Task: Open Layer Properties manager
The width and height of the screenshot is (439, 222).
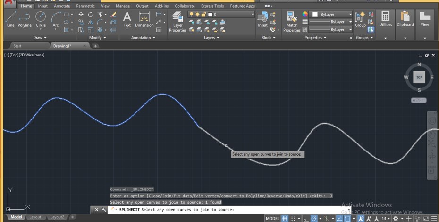Action: [x=177, y=22]
